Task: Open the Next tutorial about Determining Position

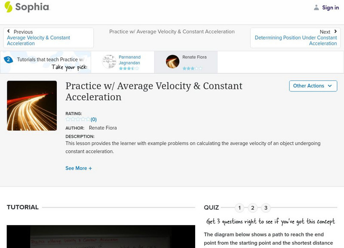Action: (x=296, y=37)
